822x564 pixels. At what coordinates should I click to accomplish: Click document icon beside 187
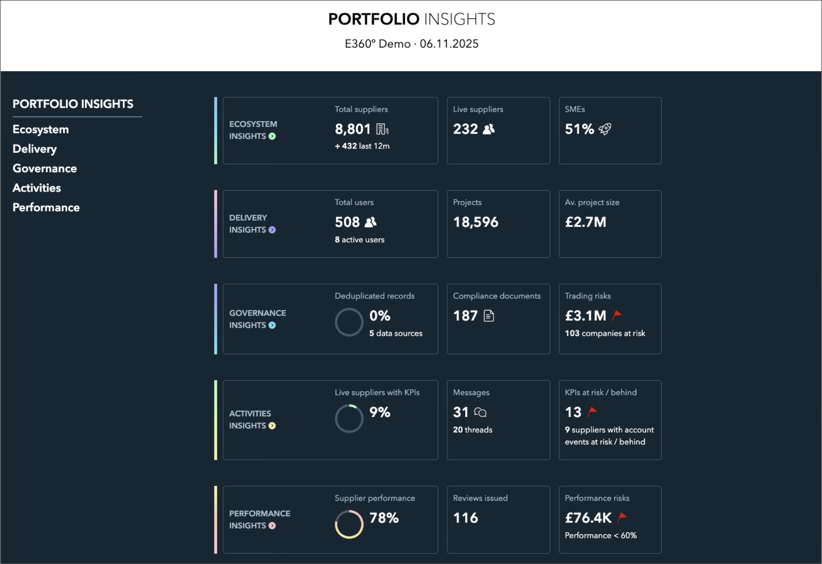489,316
